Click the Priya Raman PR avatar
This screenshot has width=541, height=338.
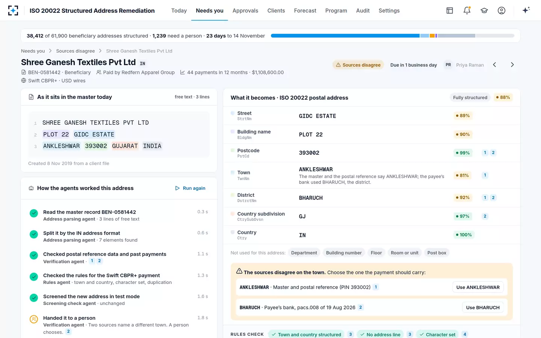pyautogui.click(x=448, y=65)
